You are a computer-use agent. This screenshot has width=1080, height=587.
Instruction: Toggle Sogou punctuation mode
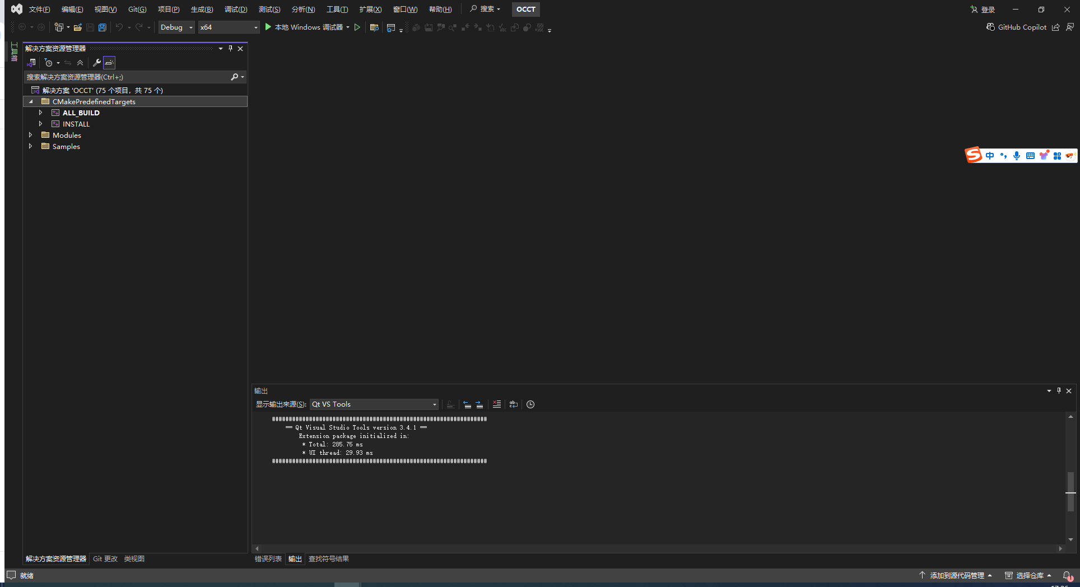(x=1003, y=156)
